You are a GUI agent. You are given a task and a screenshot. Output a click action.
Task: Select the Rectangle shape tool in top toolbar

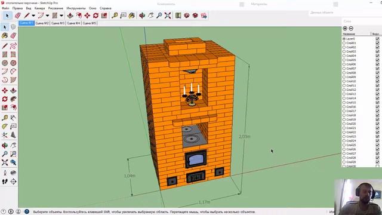tap(55, 16)
